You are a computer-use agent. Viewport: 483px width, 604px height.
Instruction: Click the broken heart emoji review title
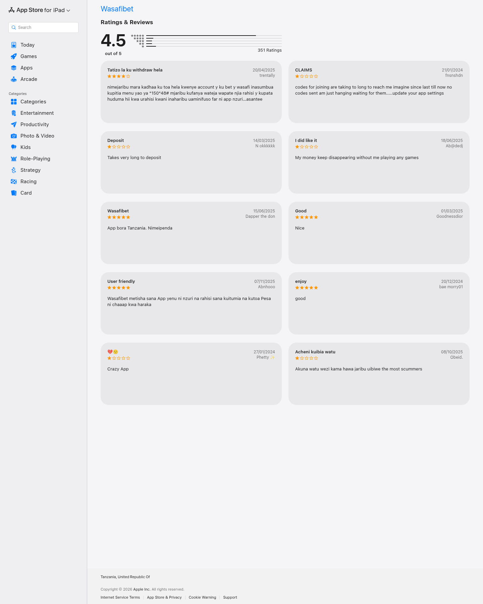(x=113, y=352)
